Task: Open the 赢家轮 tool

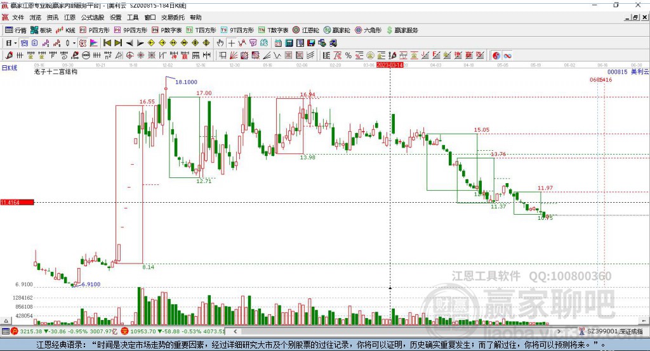Action: coord(337,30)
